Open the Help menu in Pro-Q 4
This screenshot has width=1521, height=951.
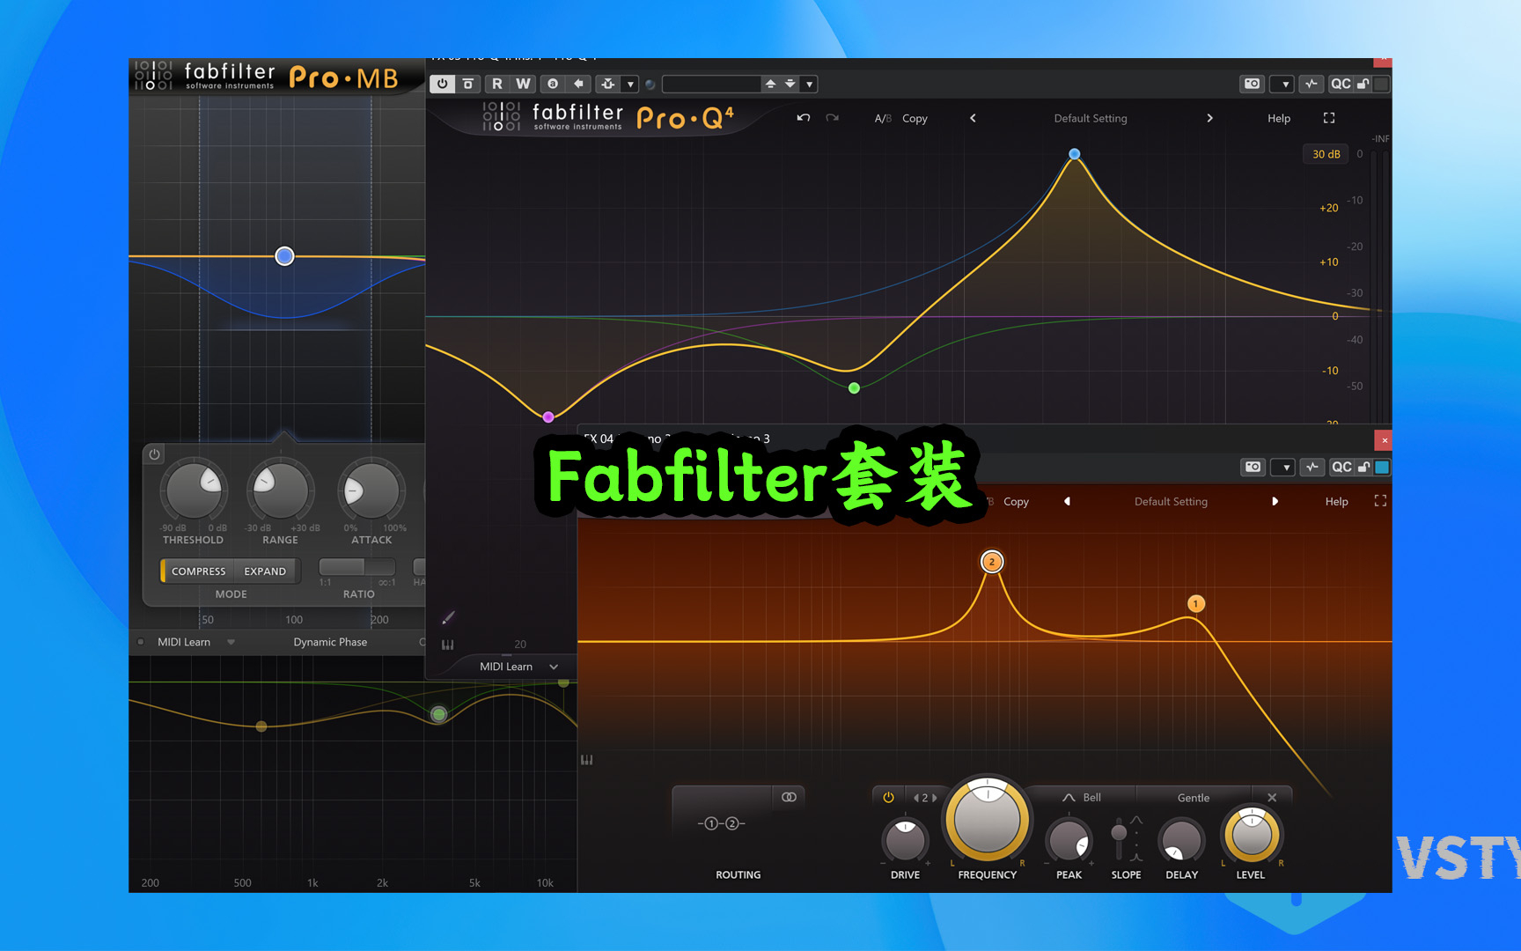(x=1279, y=118)
